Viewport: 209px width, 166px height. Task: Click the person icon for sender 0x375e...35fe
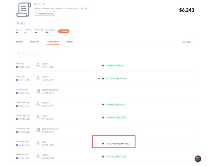coord(38,78)
